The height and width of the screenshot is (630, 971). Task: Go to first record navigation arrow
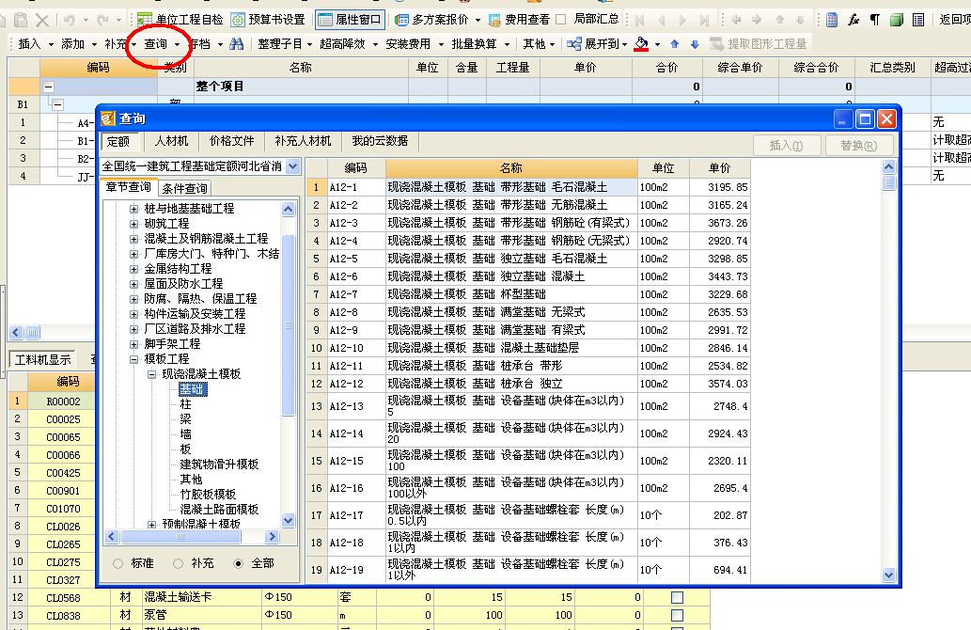640,20
